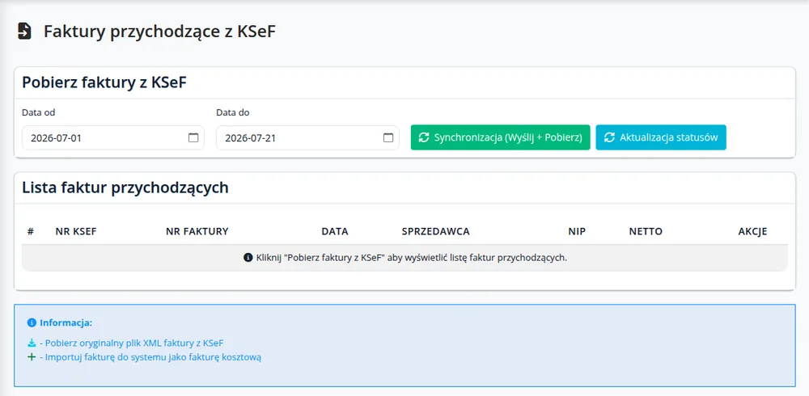809x396 pixels.
Task: Click the NR FAKTURY column header
Action: tap(197, 231)
